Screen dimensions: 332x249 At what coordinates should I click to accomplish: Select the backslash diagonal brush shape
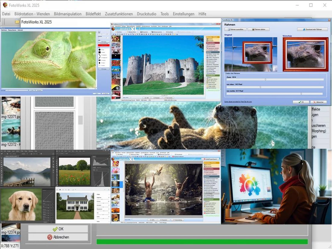pos(100,55)
